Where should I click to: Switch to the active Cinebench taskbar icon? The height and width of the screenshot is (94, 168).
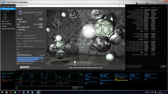pos(38,92)
